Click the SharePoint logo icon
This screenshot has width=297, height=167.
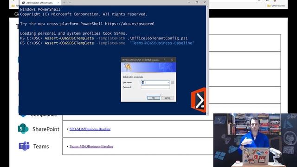[23, 128]
